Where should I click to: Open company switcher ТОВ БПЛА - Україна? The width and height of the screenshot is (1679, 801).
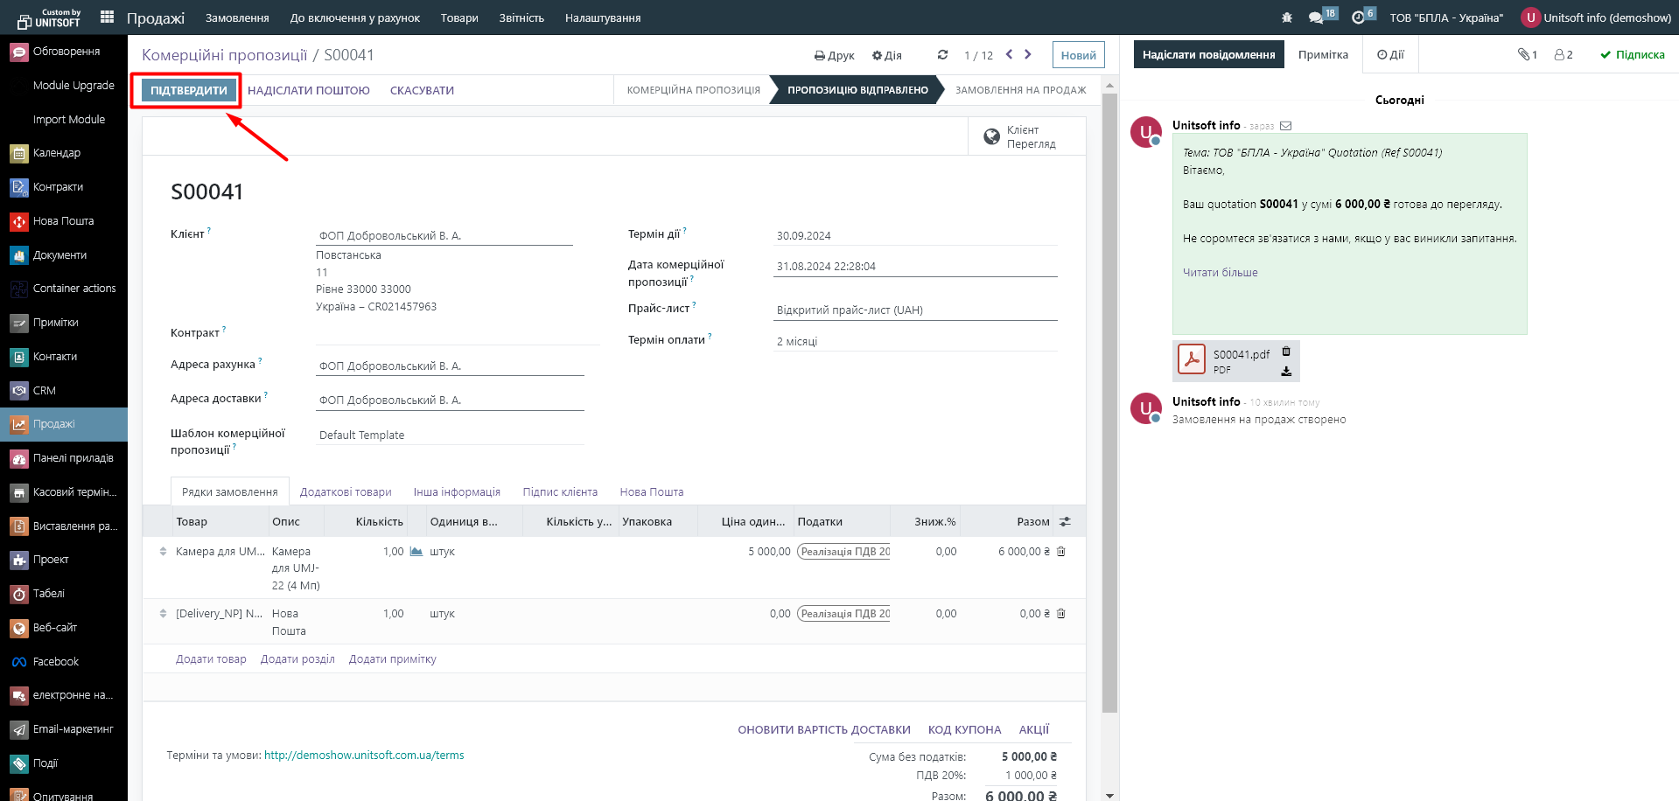(1446, 17)
